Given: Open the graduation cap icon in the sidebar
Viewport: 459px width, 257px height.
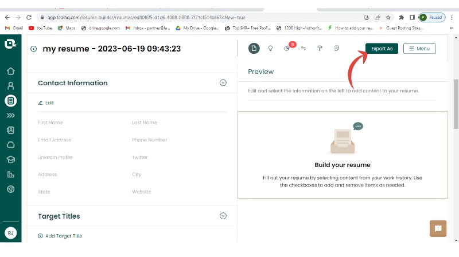Looking at the screenshot, I should pos(10,160).
